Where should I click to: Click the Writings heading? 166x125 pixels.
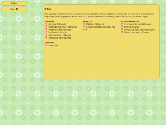click(x=48, y=9)
